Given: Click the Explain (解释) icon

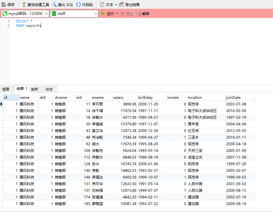Looking at the screenshot, I should (138, 14).
